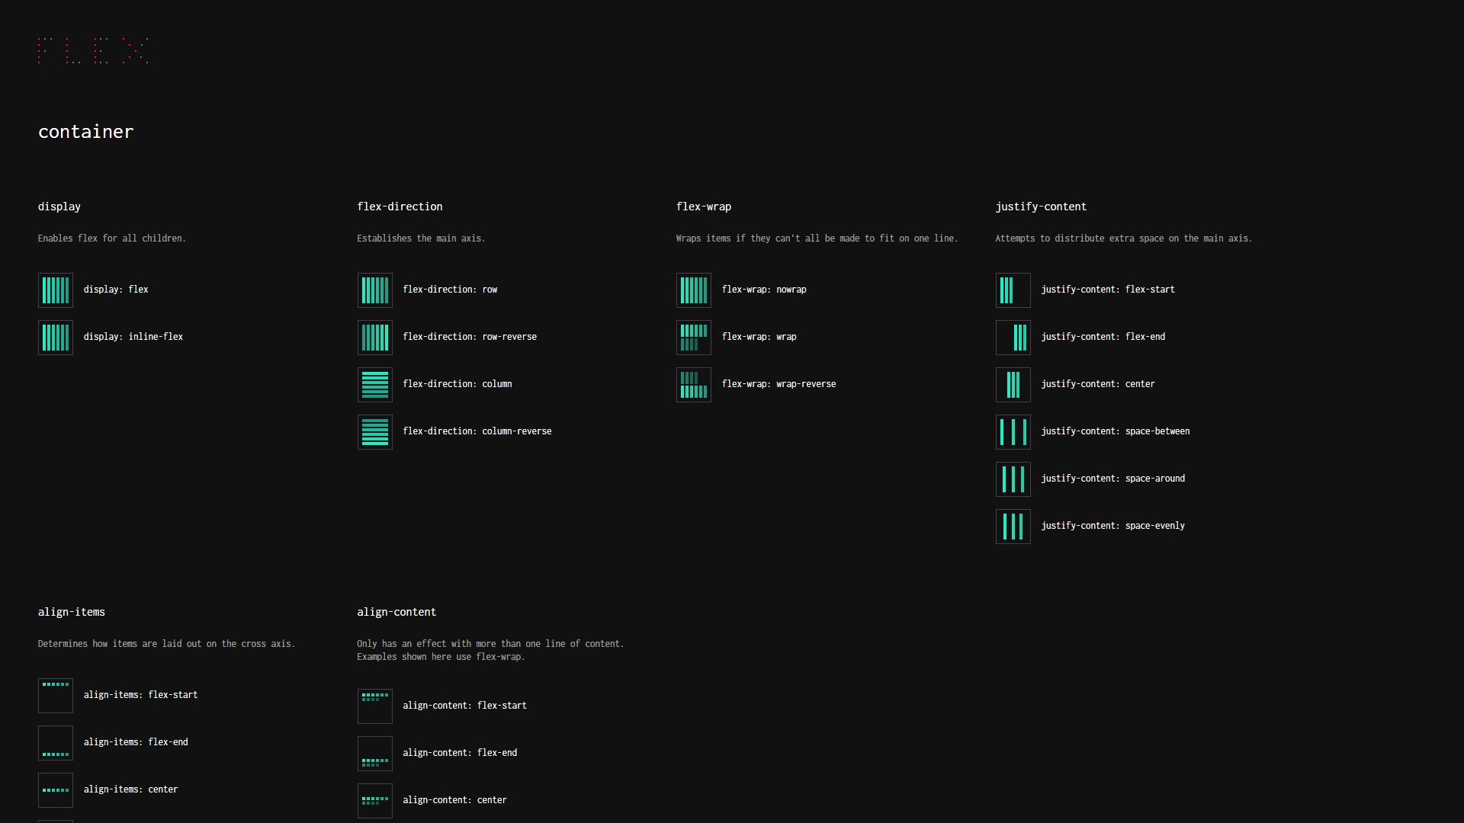Click align-content:center option
Screen dimensions: 1464x823
coord(454,800)
